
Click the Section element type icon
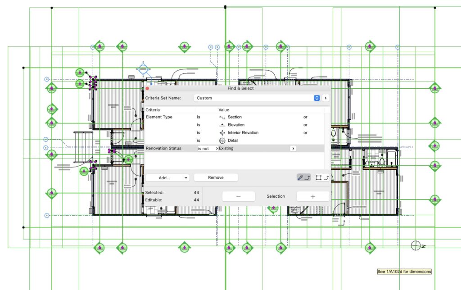222,117
